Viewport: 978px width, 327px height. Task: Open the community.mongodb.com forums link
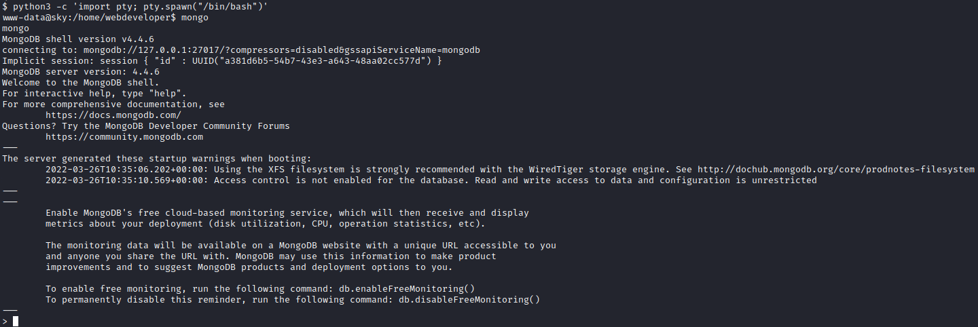tap(124, 137)
